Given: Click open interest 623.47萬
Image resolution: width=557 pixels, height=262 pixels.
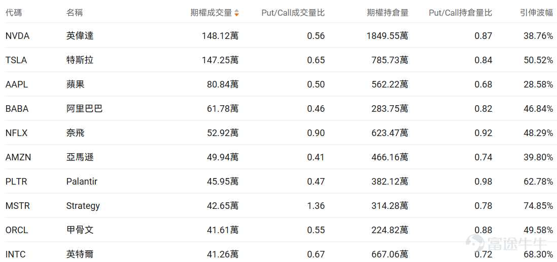Looking at the screenshot, I should coord(390,133).
